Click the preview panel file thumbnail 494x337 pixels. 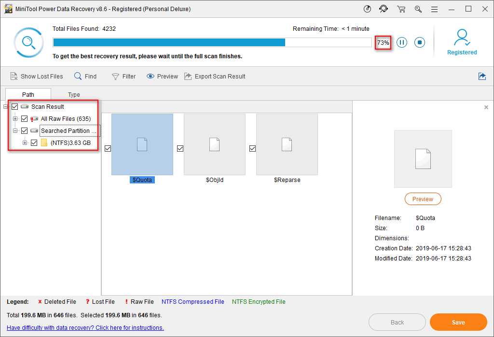[423, 159]
